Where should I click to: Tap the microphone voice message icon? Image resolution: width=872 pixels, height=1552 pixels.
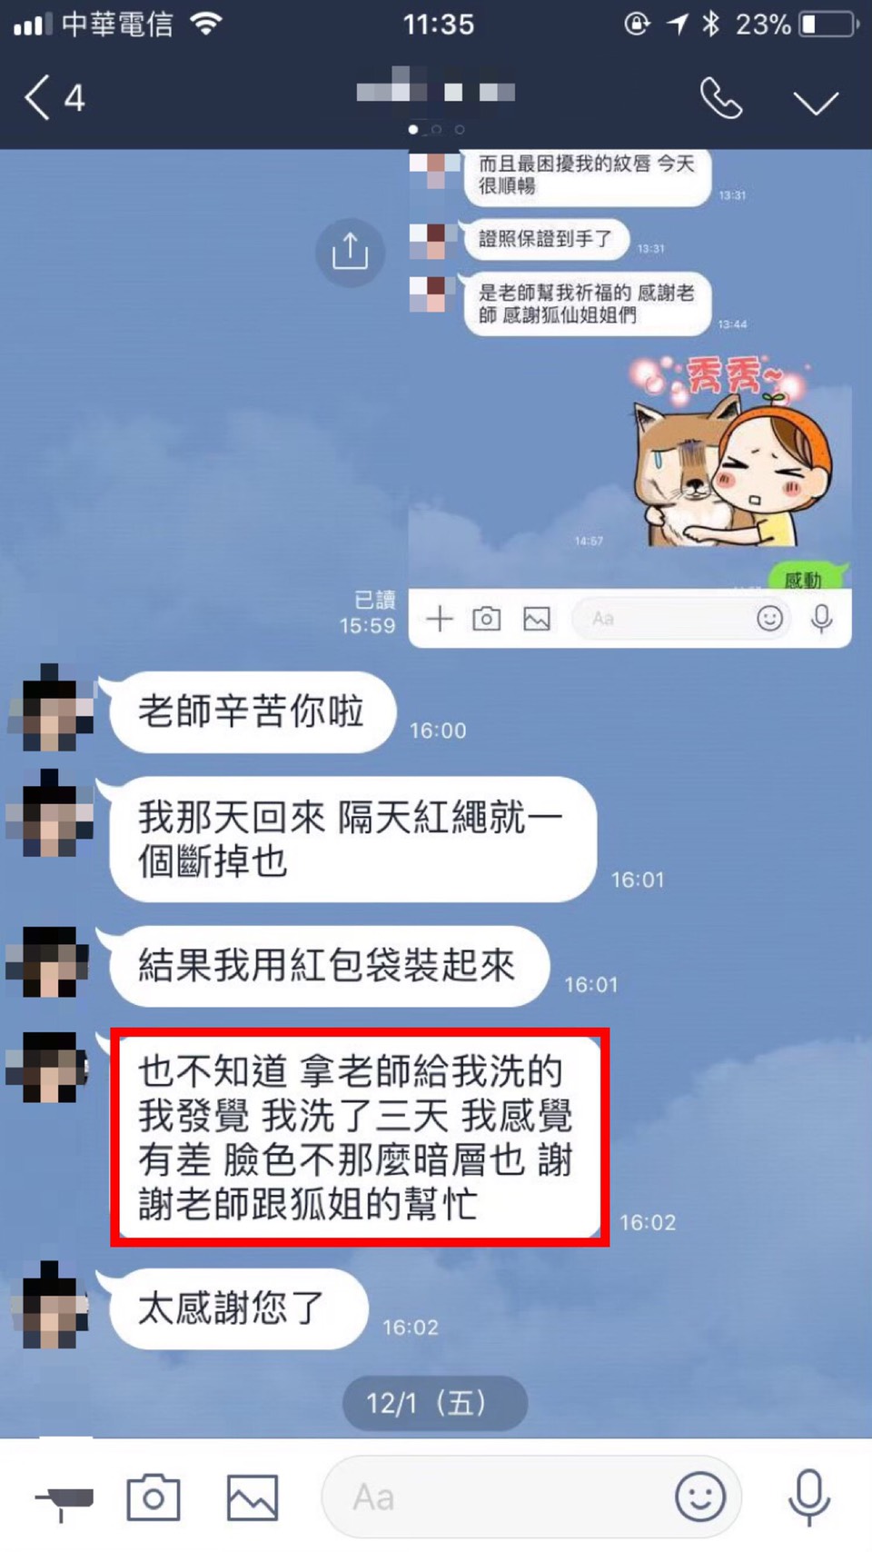click(x=809, y=1497)
